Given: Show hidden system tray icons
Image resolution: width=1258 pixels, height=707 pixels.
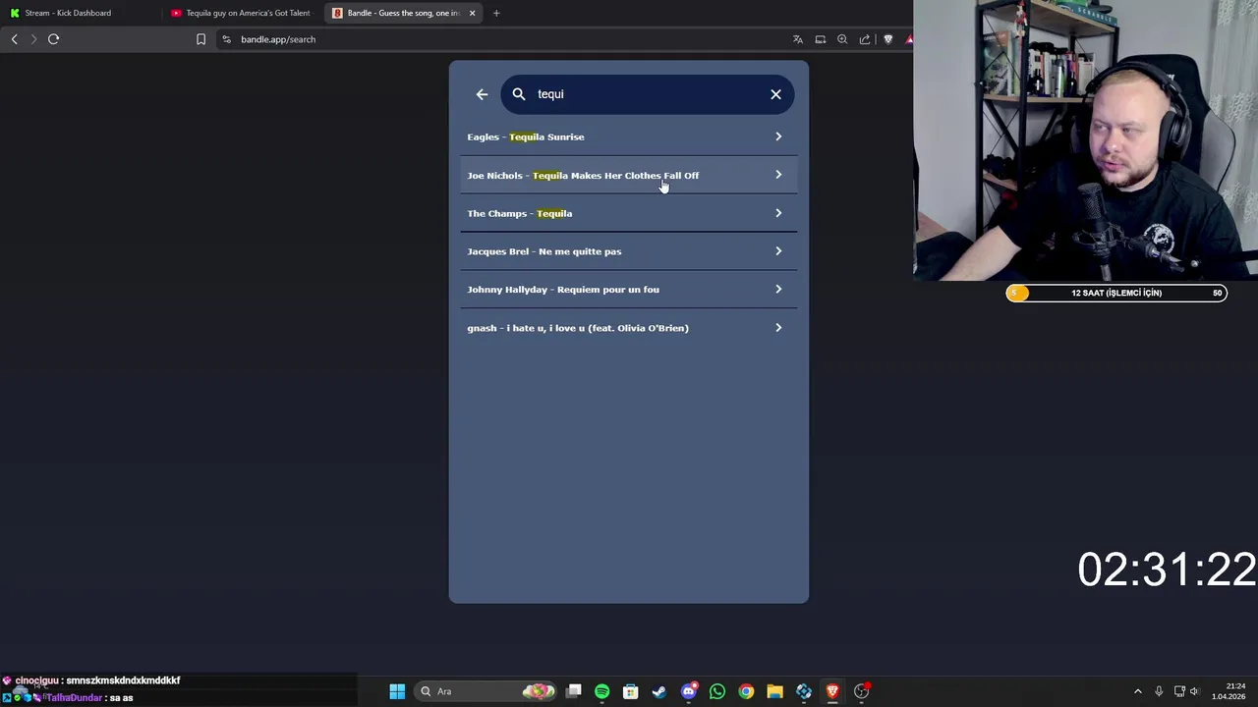Looking at the screenshot, I should (x=1138, y=691).
